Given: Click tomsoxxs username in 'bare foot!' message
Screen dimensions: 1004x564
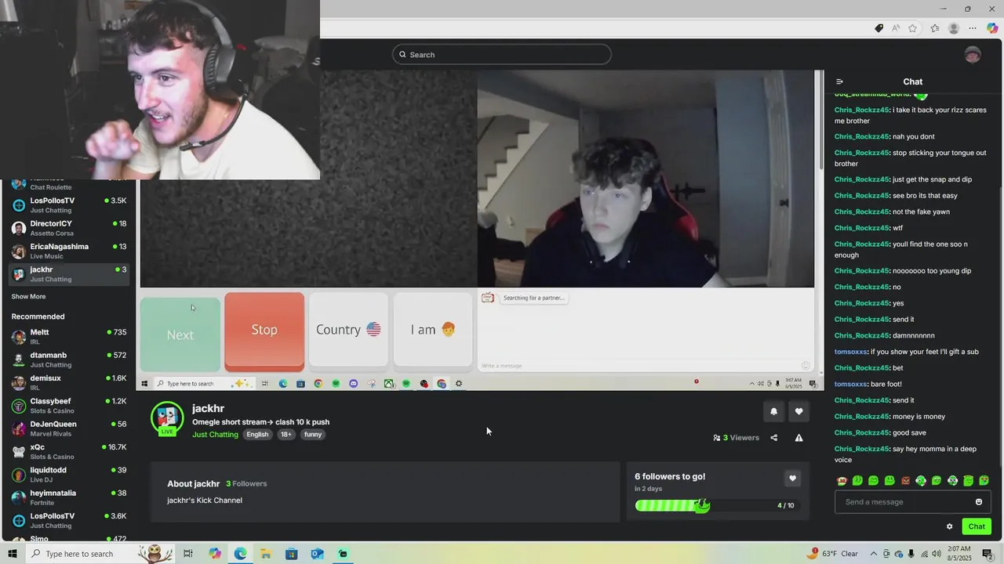Looking at the screenshot, I should (850, 384).
